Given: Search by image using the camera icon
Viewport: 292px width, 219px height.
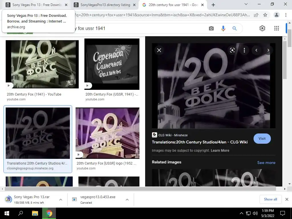Looking at the screenshot, I should point(211,29).
